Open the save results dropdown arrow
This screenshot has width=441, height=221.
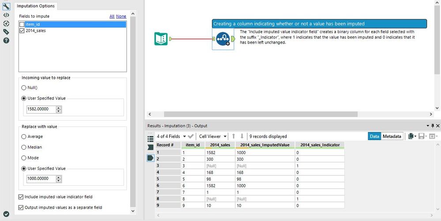(x=426, y=136)
